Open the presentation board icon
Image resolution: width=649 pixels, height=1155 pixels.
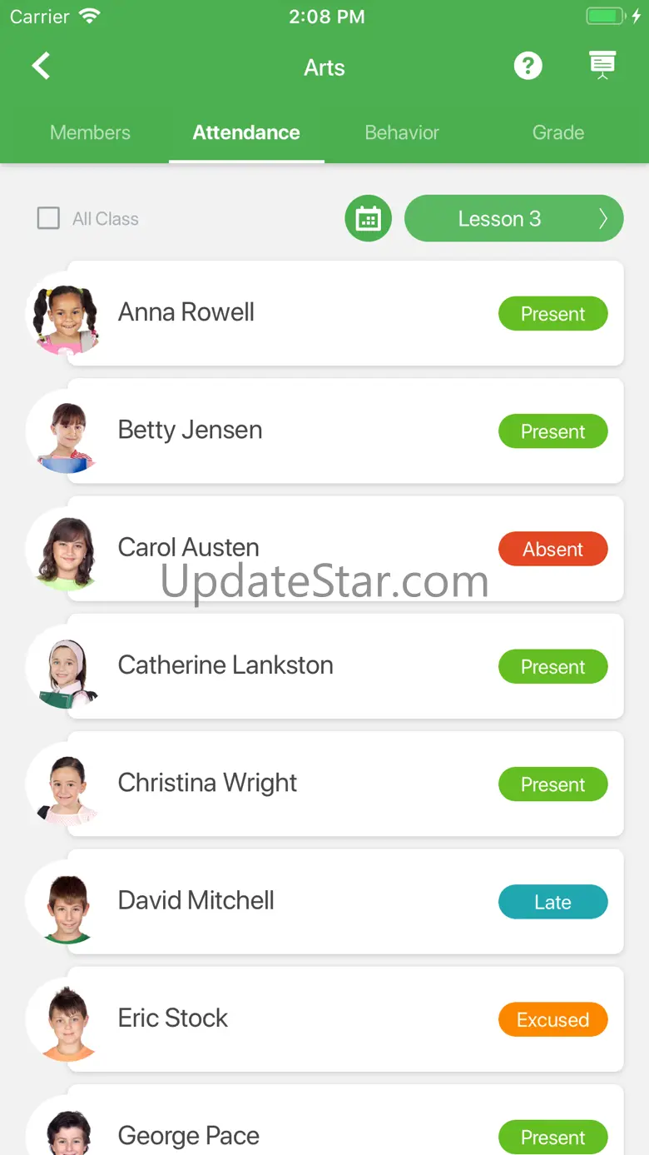pyautogui.click(x=602, y=66)
